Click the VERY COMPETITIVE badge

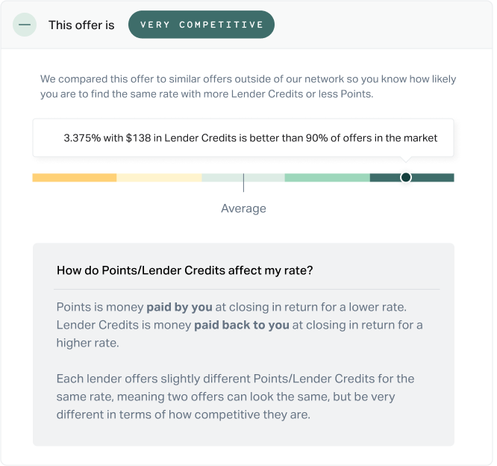[x=201, y=25]
